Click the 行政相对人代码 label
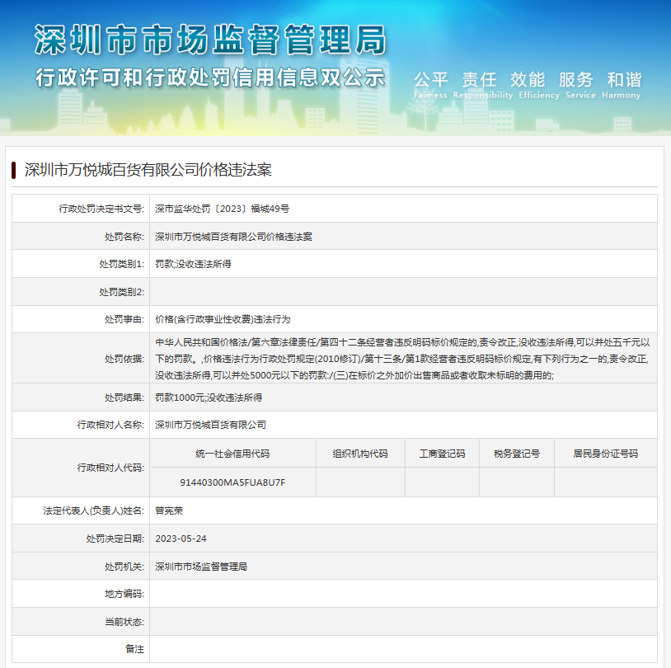 click(110, 467)
